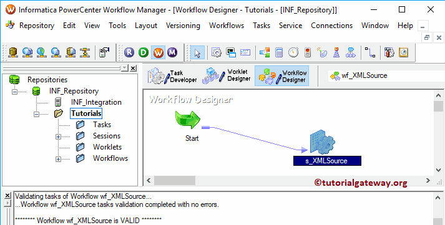Open the Window menu
Image resolution: width=445 pixels, height=225 pixels.
coord(375,26)
